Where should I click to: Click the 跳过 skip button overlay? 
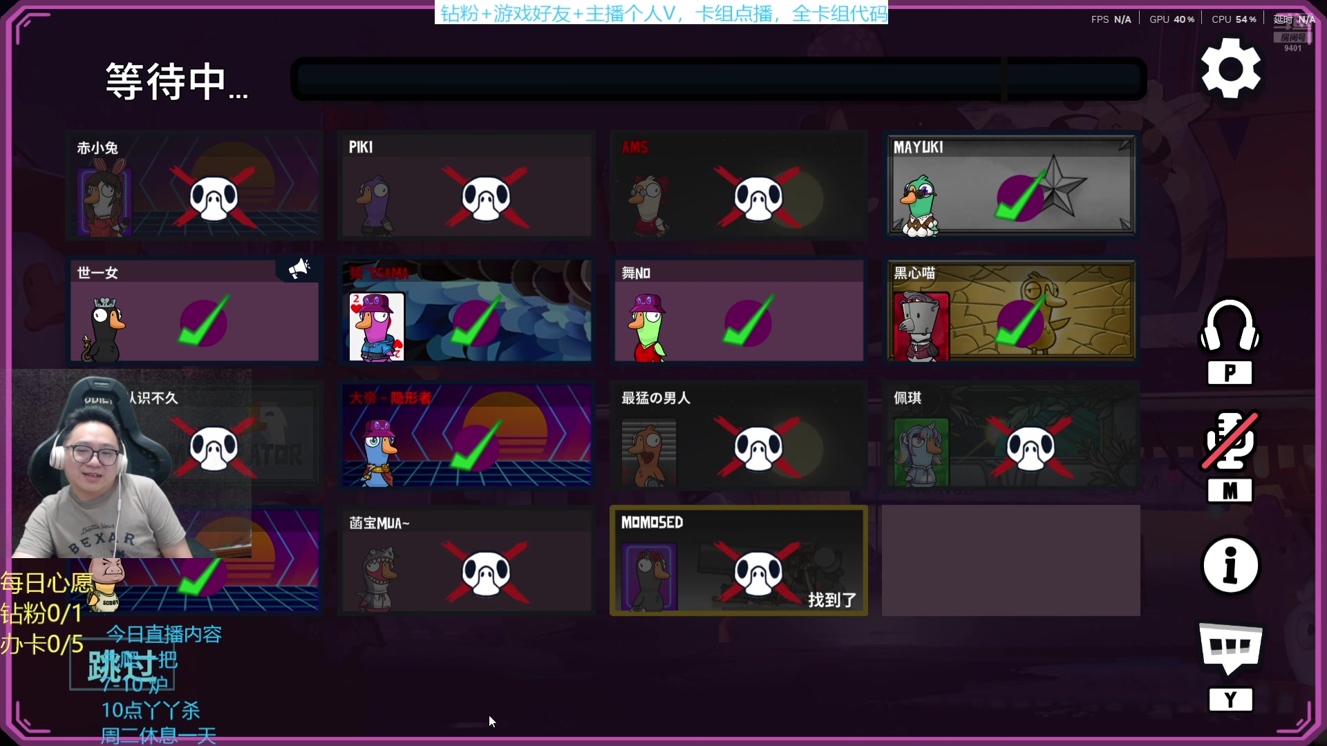122,667
